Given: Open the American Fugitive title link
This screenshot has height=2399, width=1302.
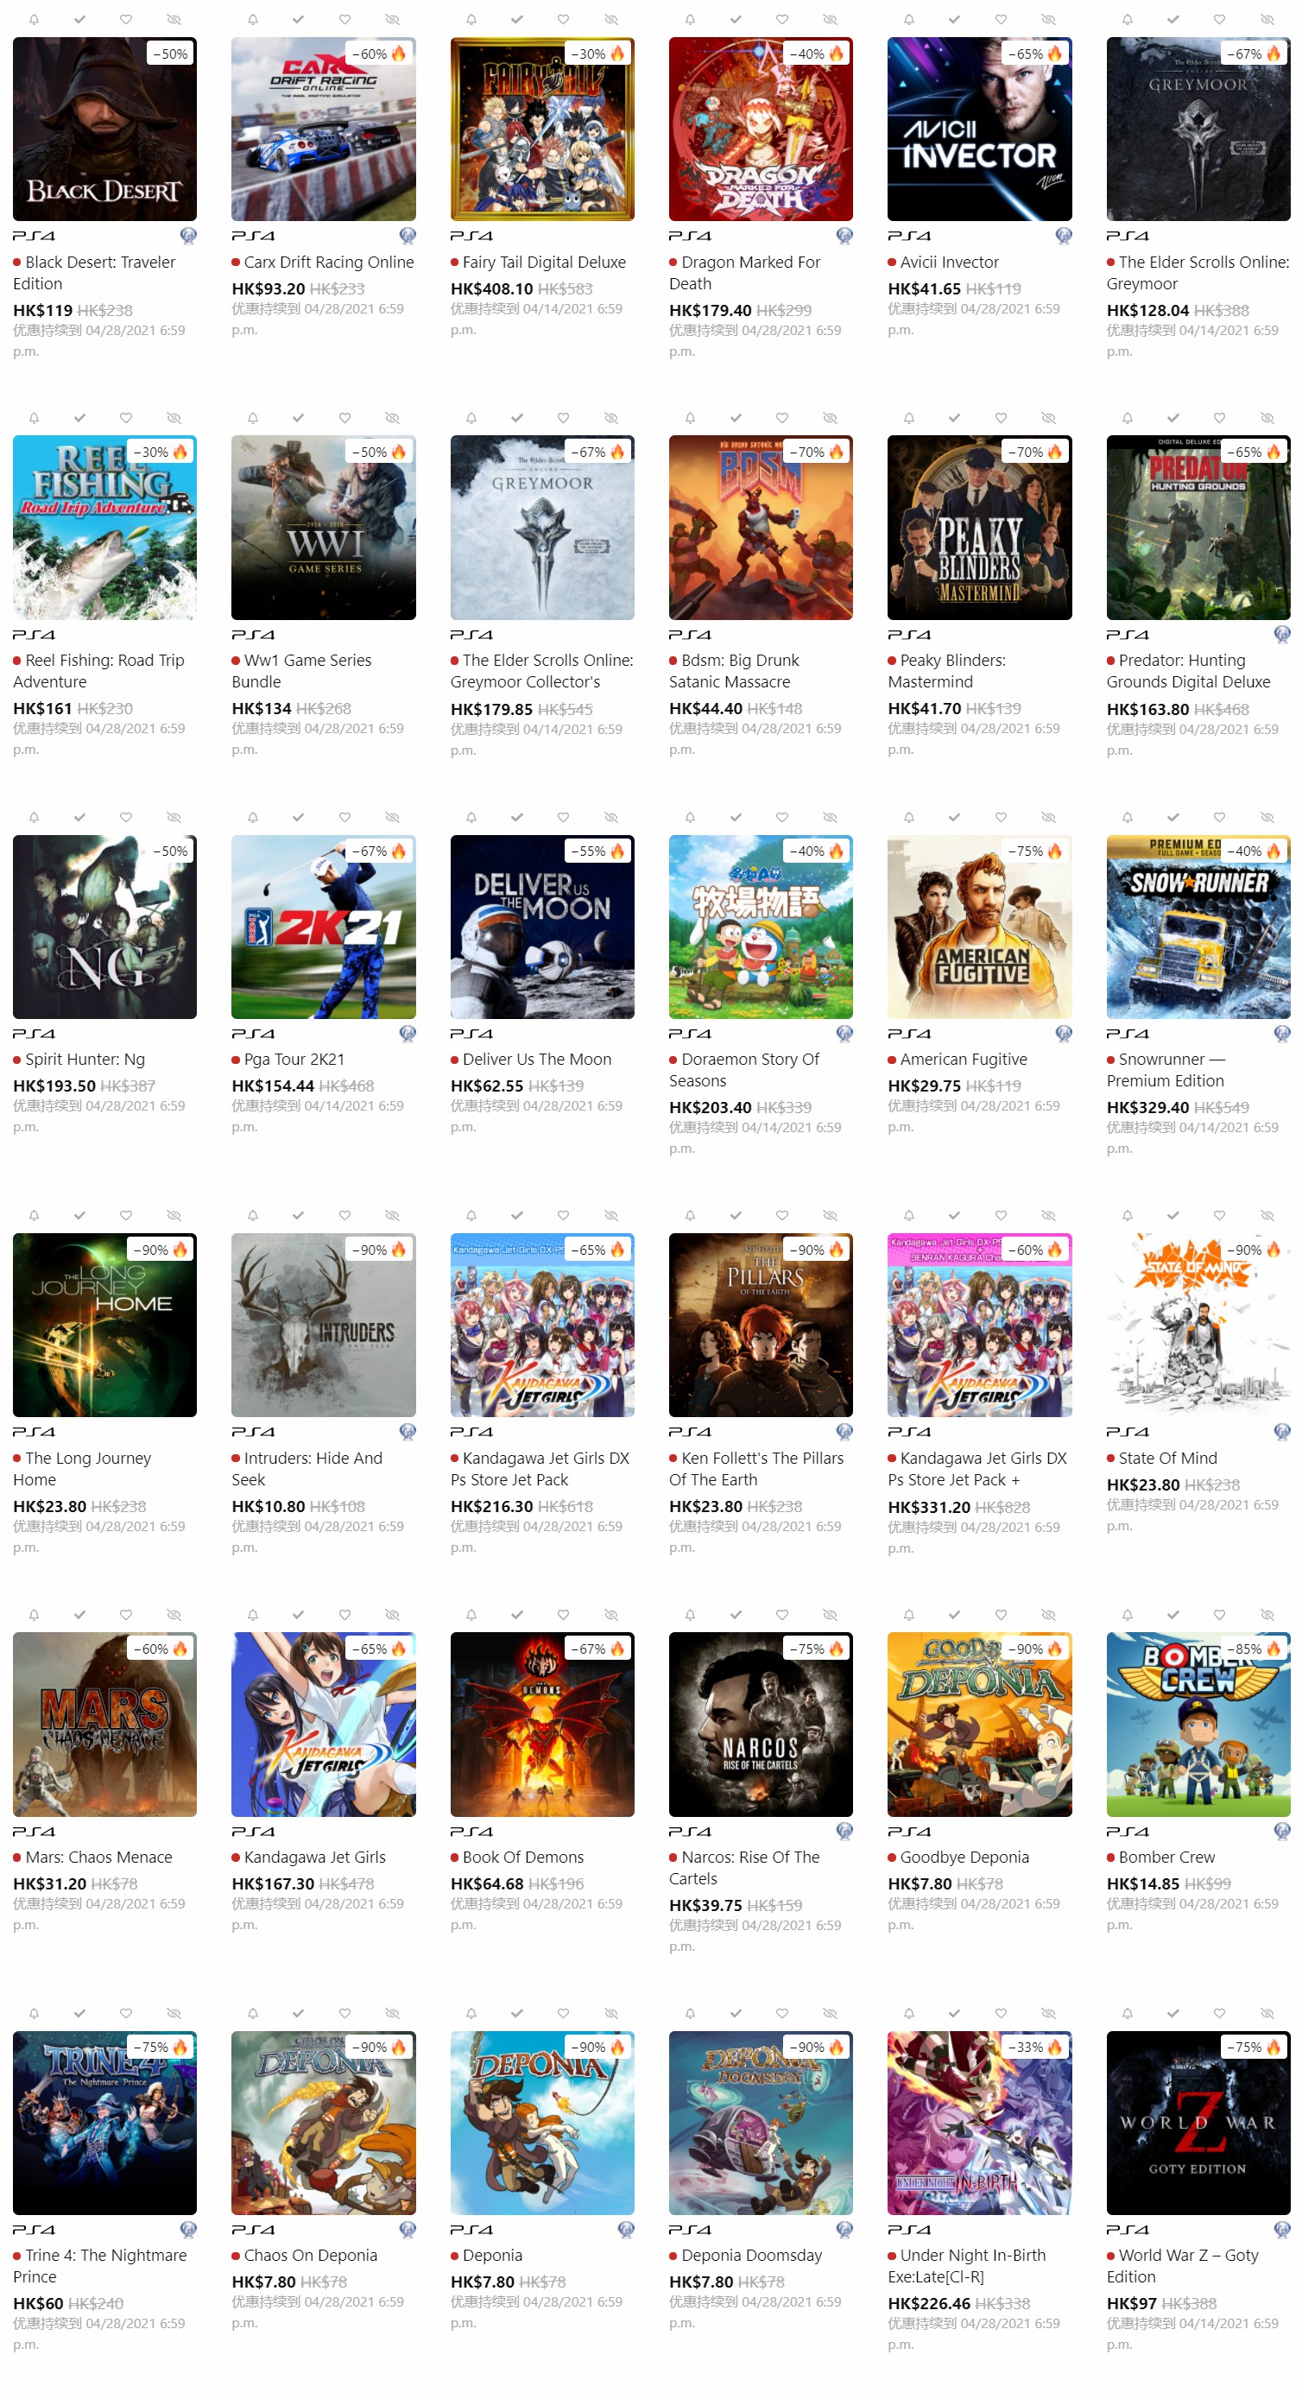Looking at the screenshot, I should tap(963, 1060).
